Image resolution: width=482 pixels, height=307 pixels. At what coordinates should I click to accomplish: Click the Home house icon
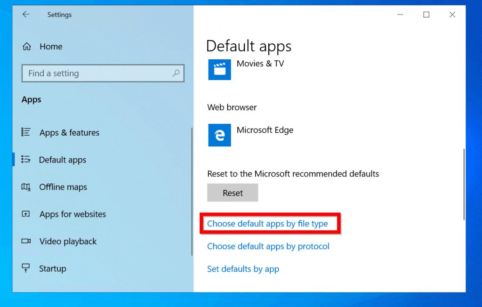point(27,46)
